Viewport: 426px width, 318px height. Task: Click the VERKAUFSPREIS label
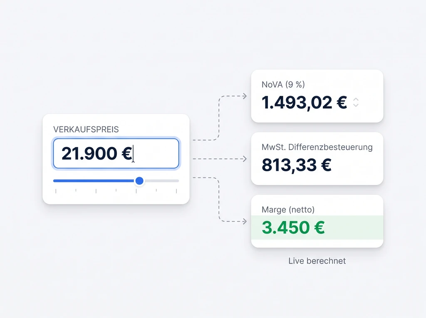(86, 129)
